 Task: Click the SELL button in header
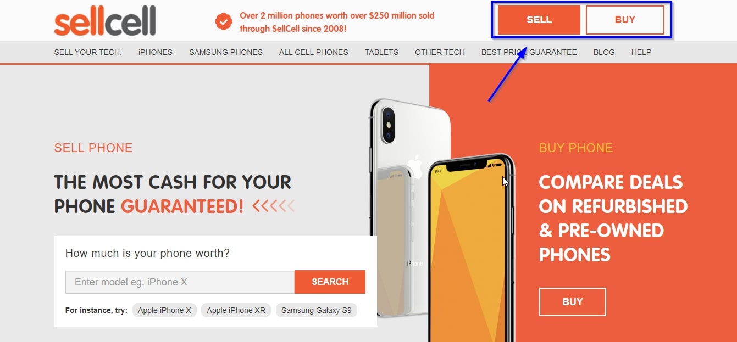click(539, 20)
